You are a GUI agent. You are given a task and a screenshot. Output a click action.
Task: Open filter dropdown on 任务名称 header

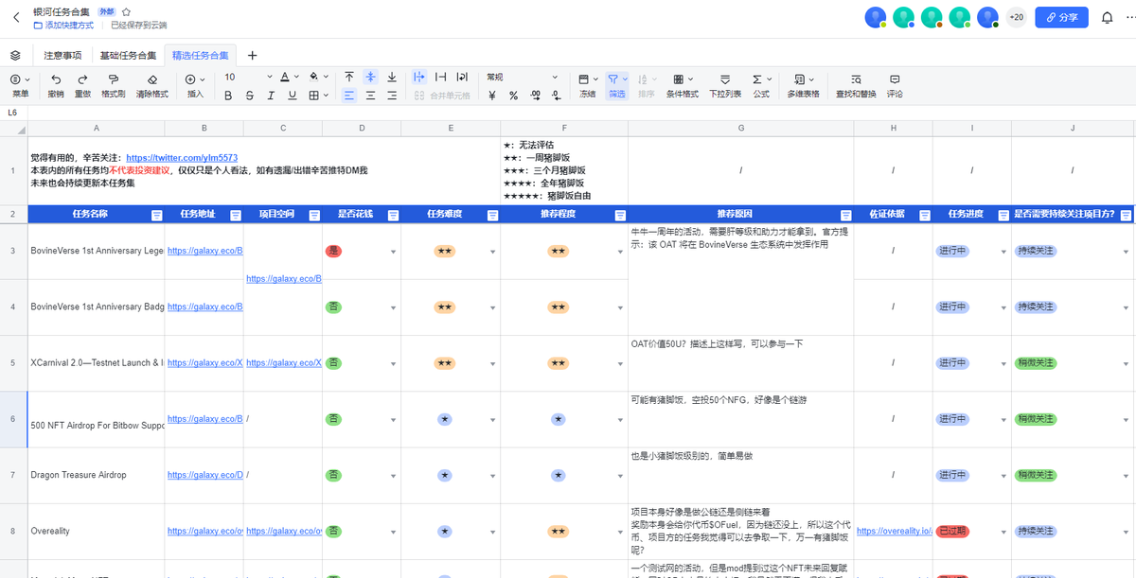[157, 215]
